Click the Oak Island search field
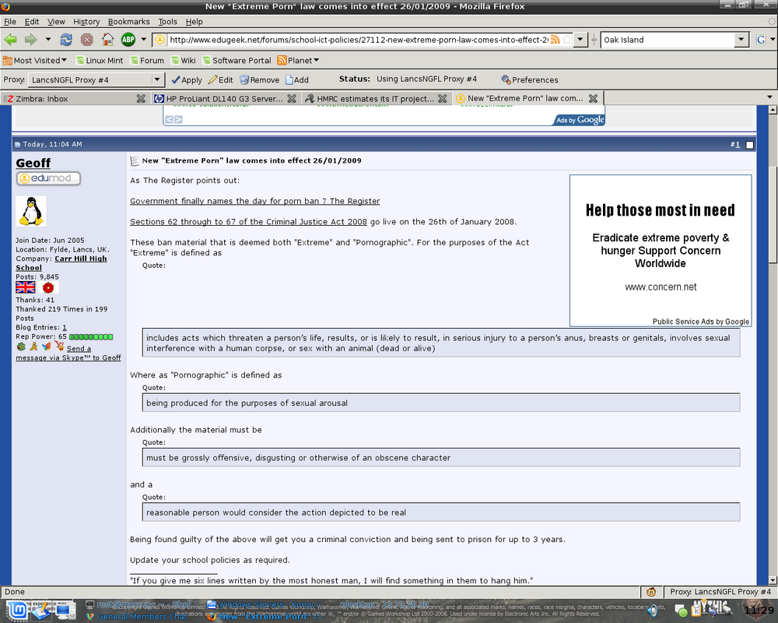The height and width of the screenshot is (623, 778). tap(668, 40)
